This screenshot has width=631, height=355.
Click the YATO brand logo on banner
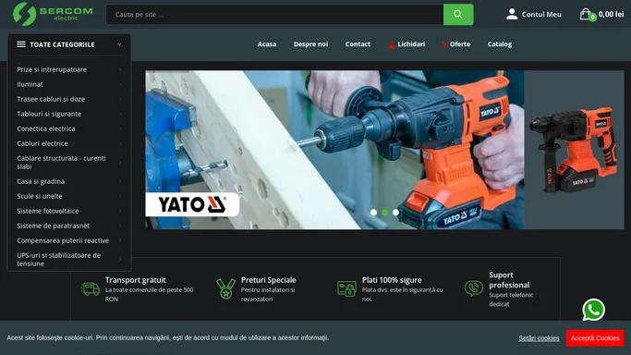[x=192, y=204]
